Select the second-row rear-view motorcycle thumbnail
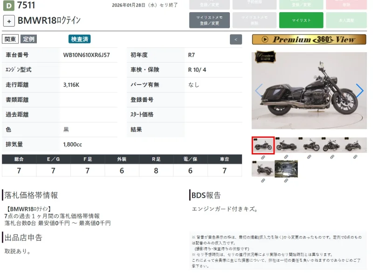This screenshot has width=373, height=280. click(263, 168)
